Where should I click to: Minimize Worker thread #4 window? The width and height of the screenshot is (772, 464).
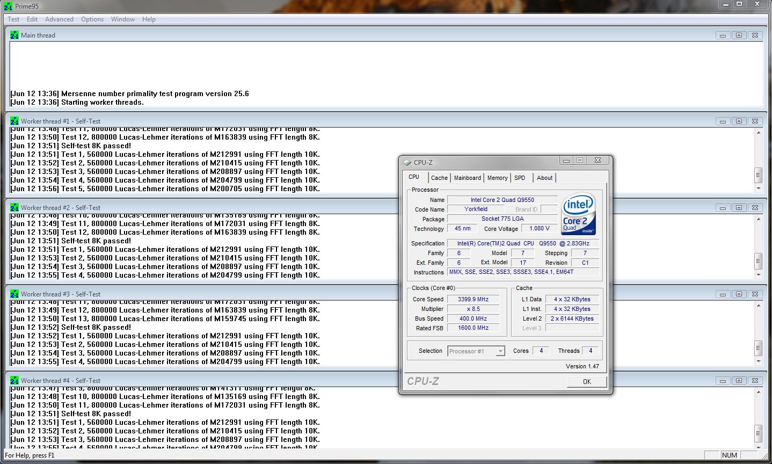(723, 381)
